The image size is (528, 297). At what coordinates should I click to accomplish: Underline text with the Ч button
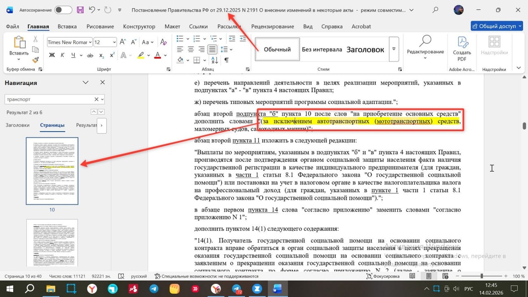point(73,55)
